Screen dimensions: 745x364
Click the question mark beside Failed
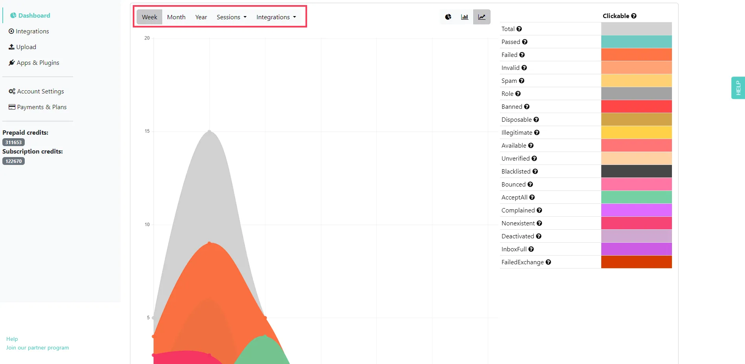pos(522,55)
